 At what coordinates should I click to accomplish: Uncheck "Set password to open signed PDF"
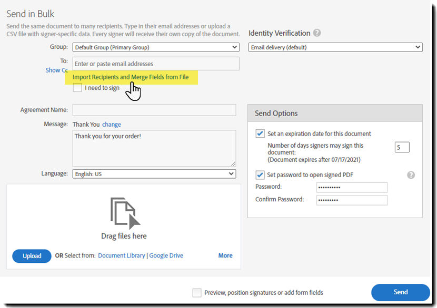point(260,174)
